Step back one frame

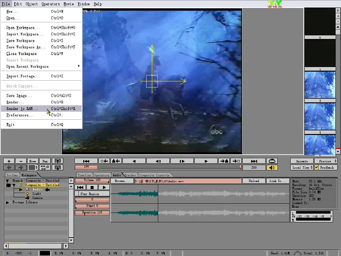[x=158, y=161]
